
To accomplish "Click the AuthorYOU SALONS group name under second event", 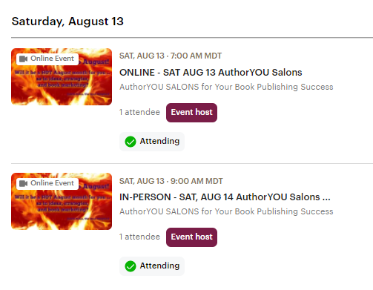I will coord(226,211).
